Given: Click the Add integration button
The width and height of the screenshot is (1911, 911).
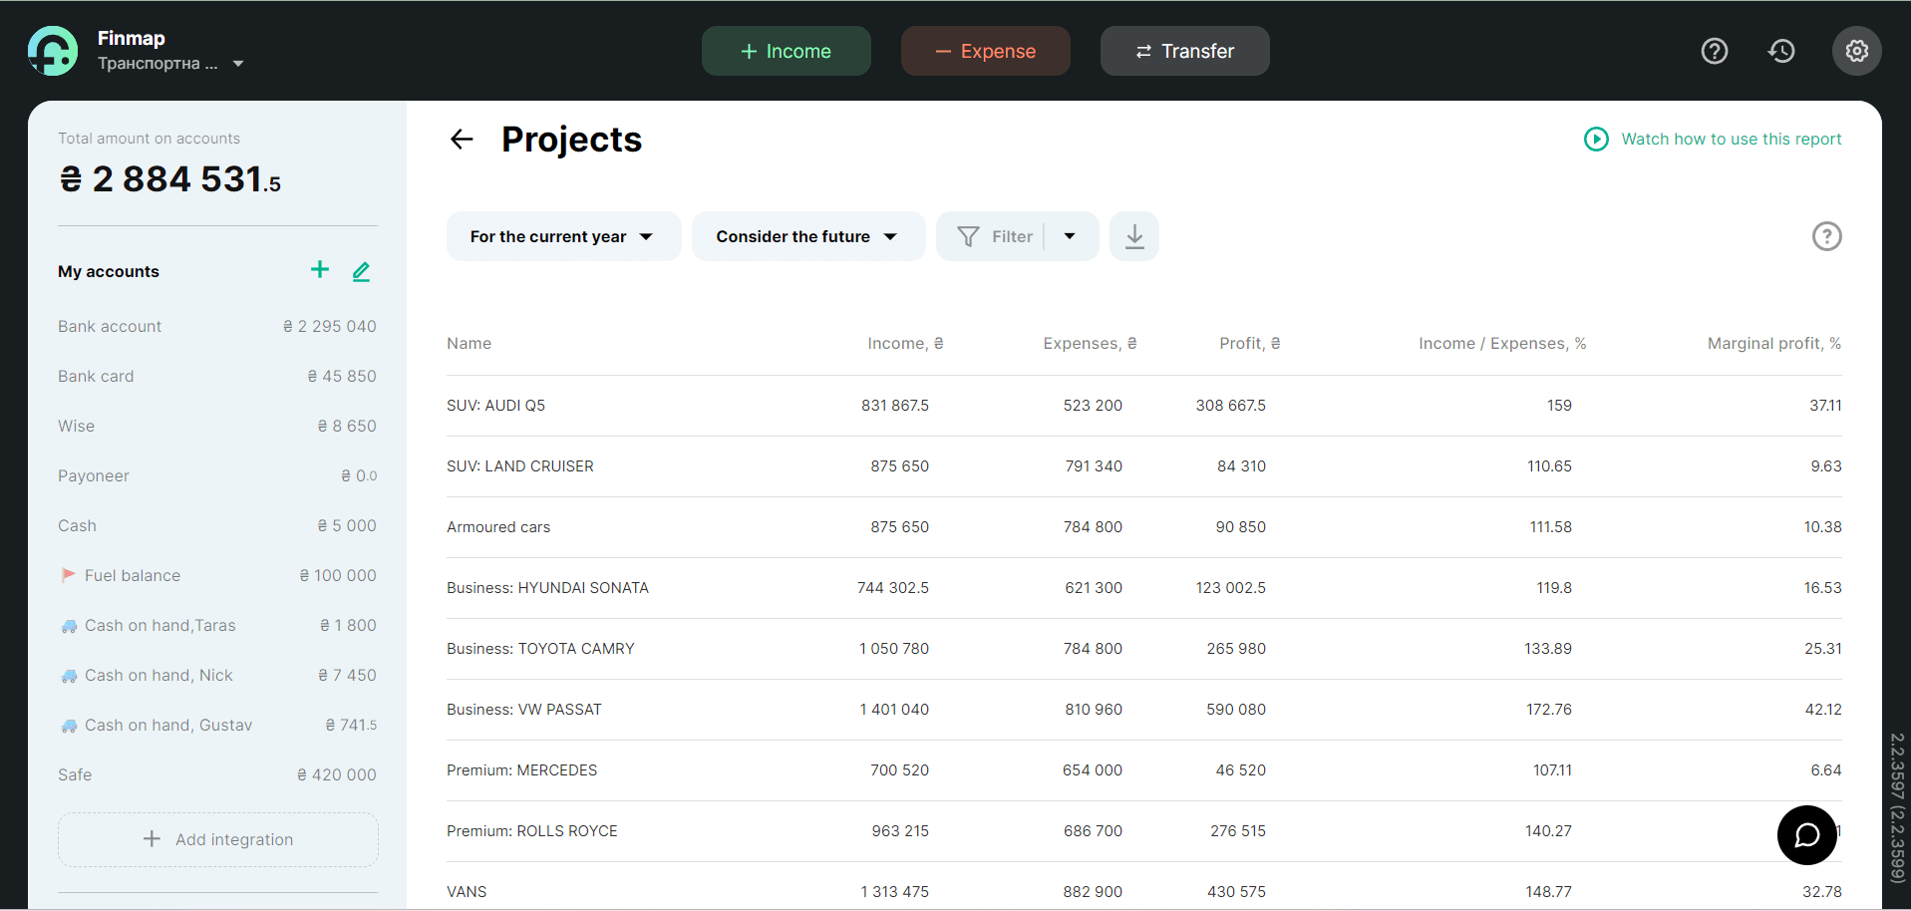Looking at the screenshot, I should [x=217, y=839].
